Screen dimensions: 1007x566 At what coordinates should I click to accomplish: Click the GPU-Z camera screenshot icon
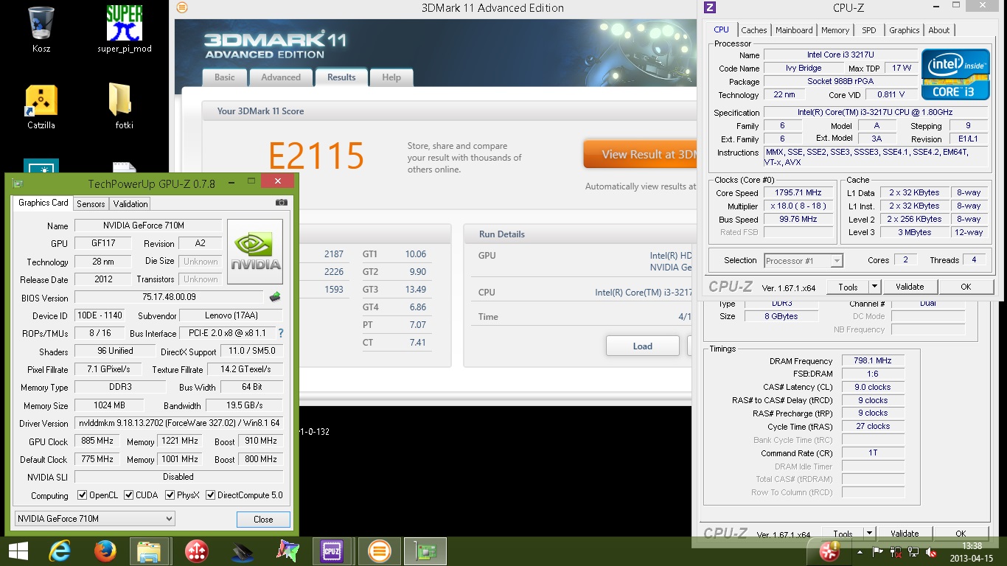[x=281, y=203]
